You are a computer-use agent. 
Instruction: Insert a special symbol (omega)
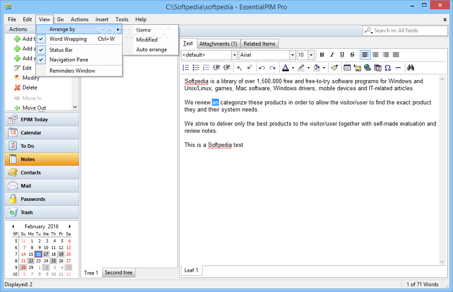tap(388, 68)
